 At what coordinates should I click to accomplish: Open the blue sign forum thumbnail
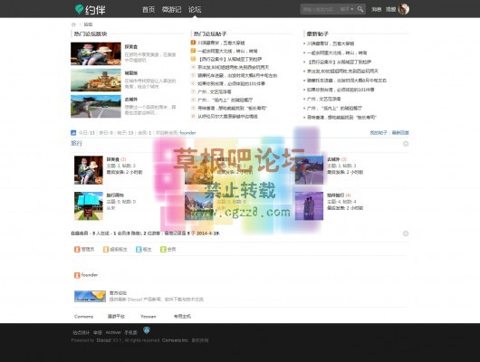point(89,206)
